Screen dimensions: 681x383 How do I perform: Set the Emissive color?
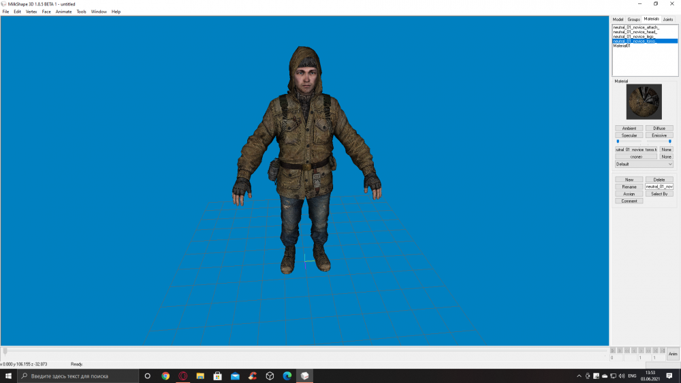[659, 135]
